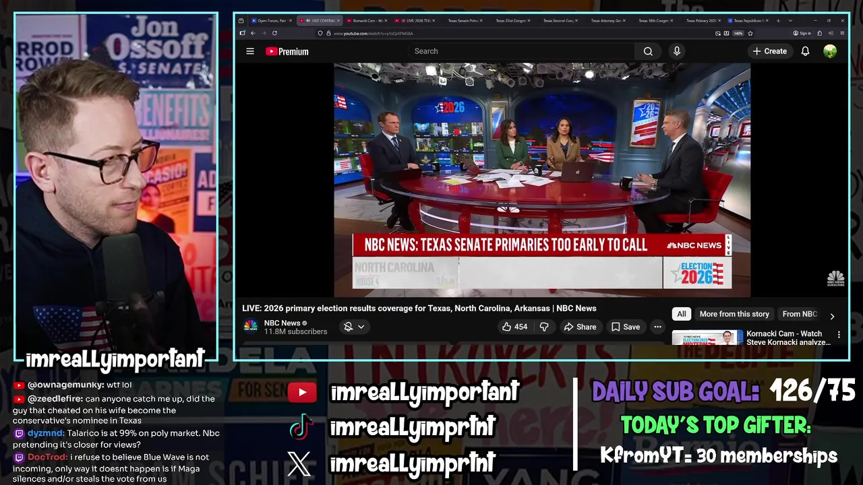This screenshot has height=485, width=863.
Task: Click the 140% zoom level indicator
Action: coord(738,33)
